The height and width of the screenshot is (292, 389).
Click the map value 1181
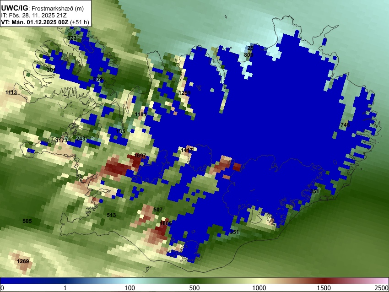coord(140,114)
